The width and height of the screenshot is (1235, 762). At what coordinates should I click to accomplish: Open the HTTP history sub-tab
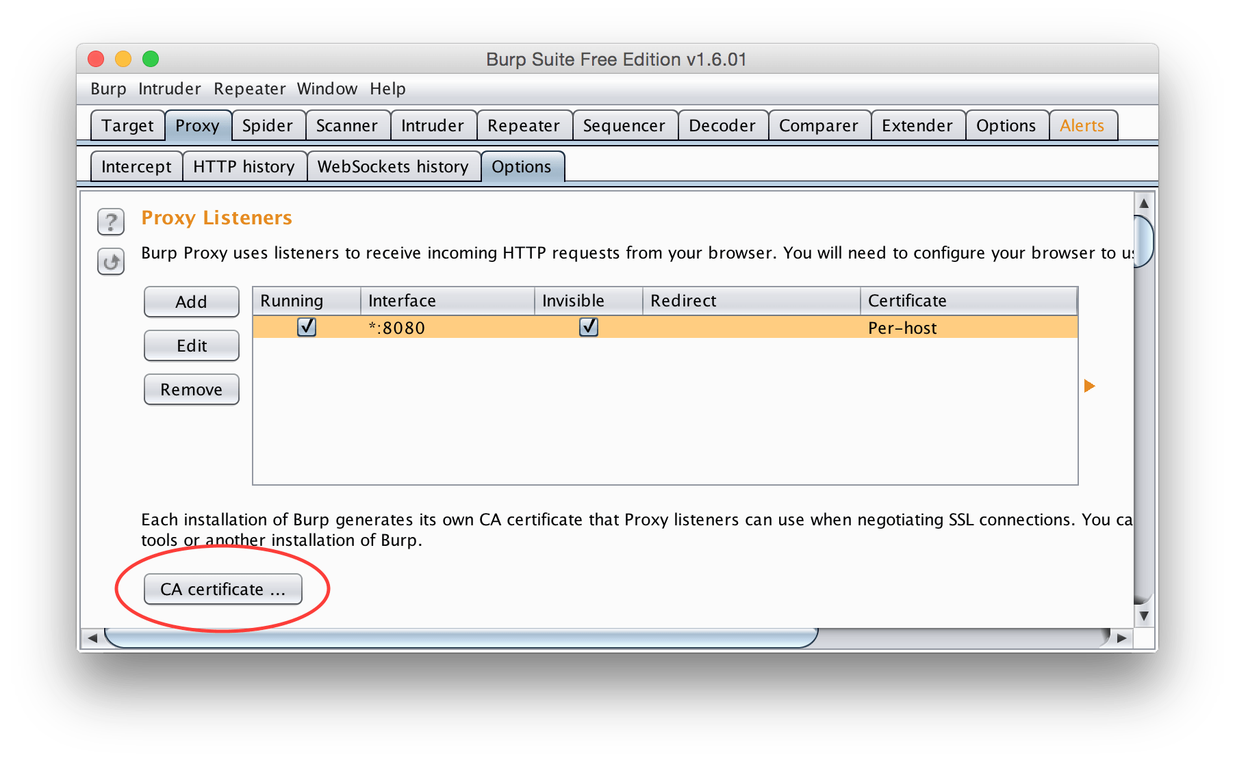tap(244, 167)
